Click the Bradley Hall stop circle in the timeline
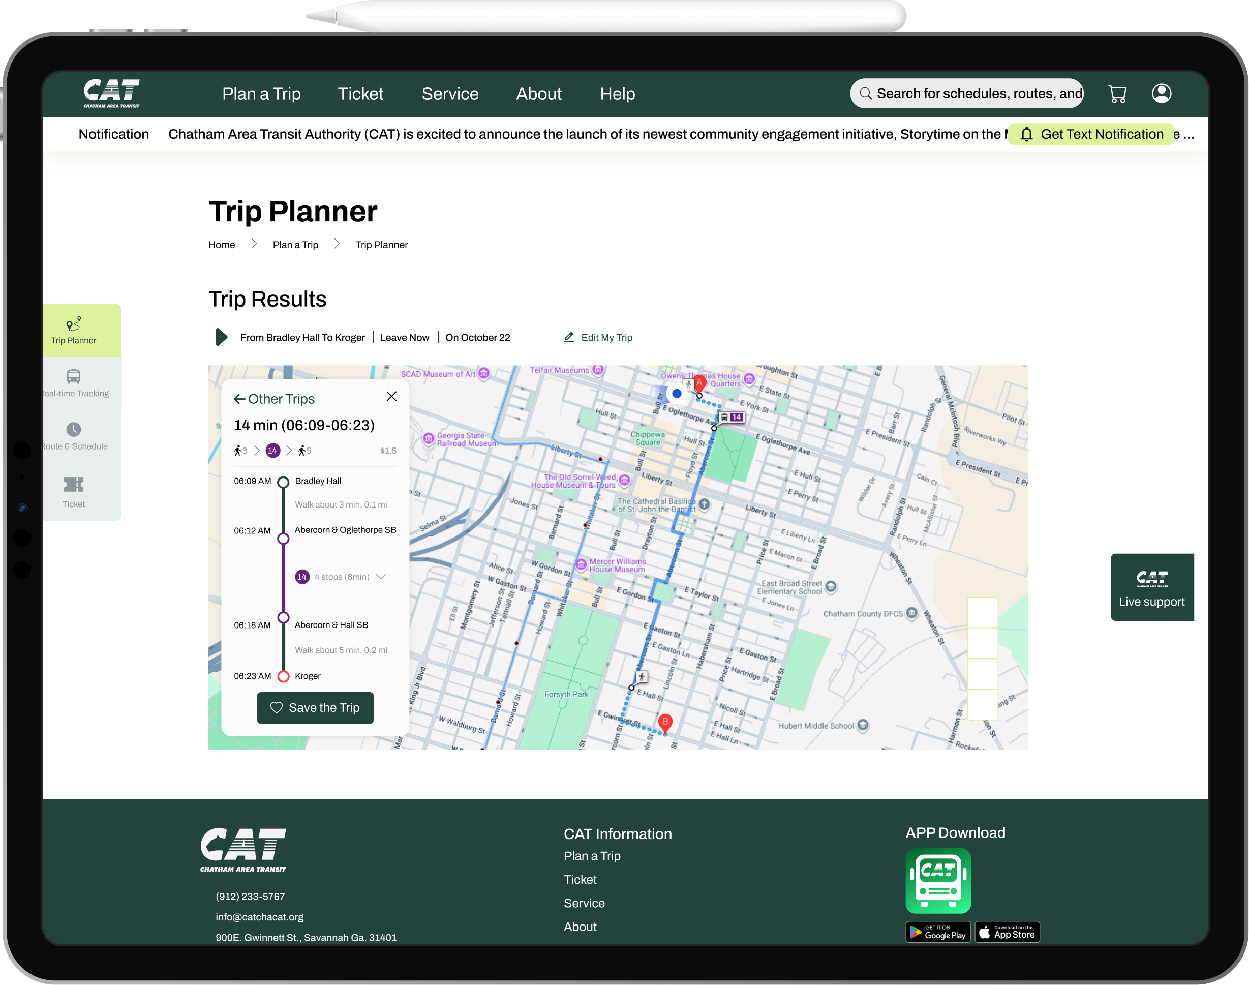The height and width of the screenshot is (985, 1249). click(283, 482)
